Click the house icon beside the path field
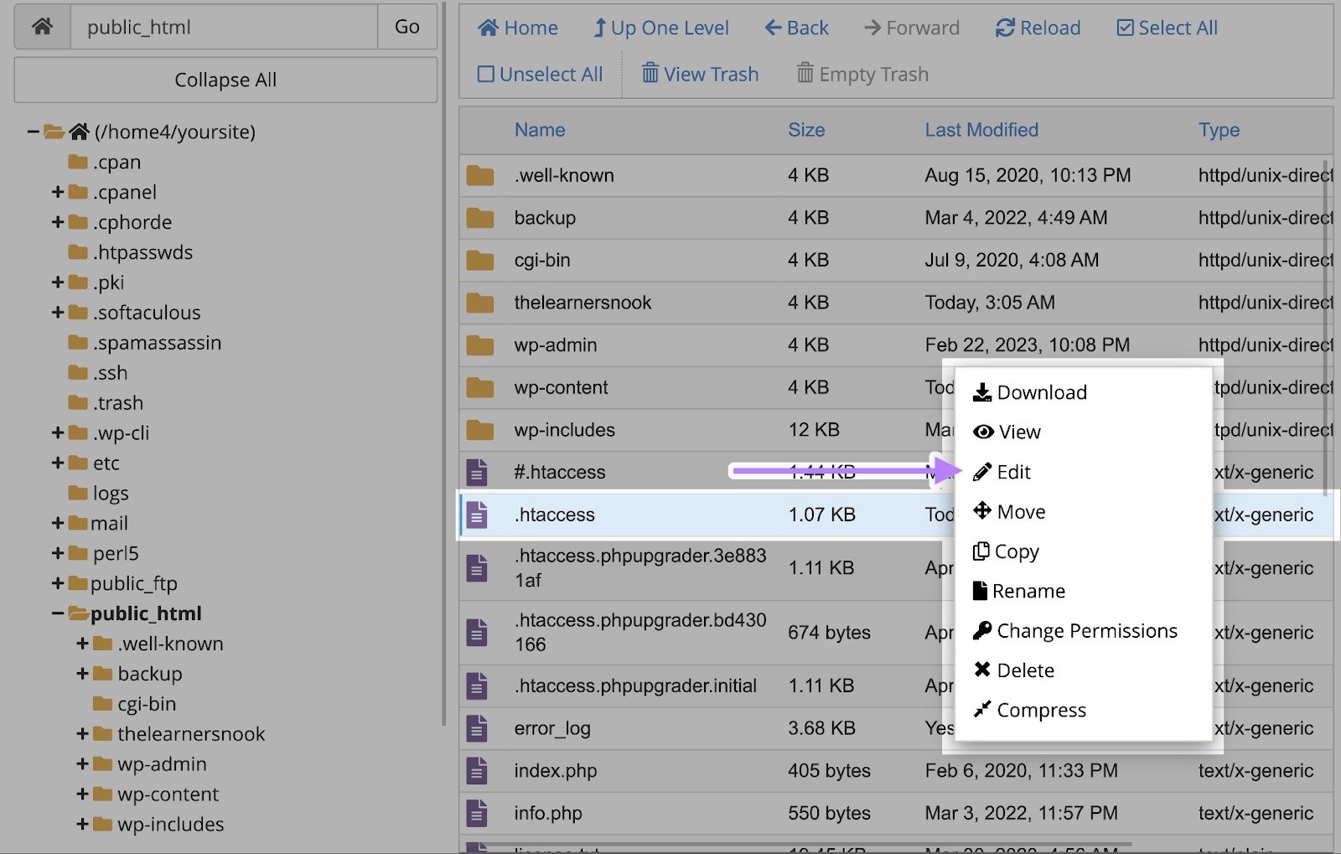Viewport: 1341px width, 854px height. coord(41,26)
